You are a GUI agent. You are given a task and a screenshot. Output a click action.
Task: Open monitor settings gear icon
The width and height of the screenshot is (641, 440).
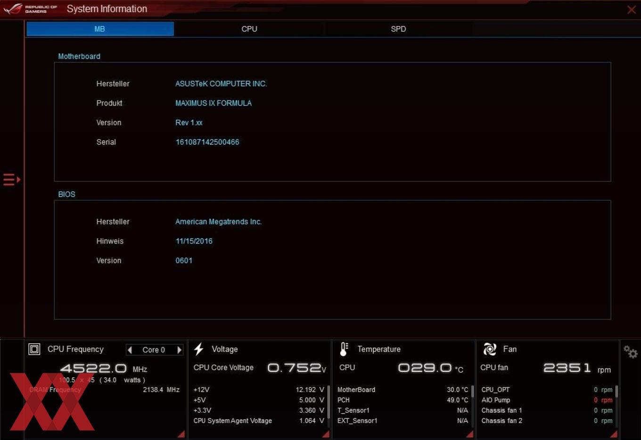tap(630, 352)
